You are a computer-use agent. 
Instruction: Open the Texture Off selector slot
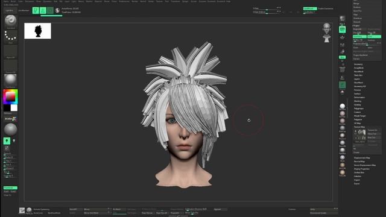(10, 66)
